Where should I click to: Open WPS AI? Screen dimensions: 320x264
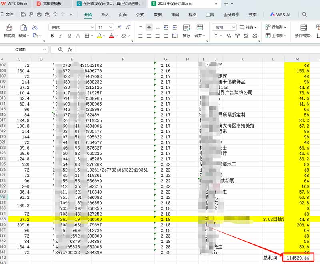(279, 14)
